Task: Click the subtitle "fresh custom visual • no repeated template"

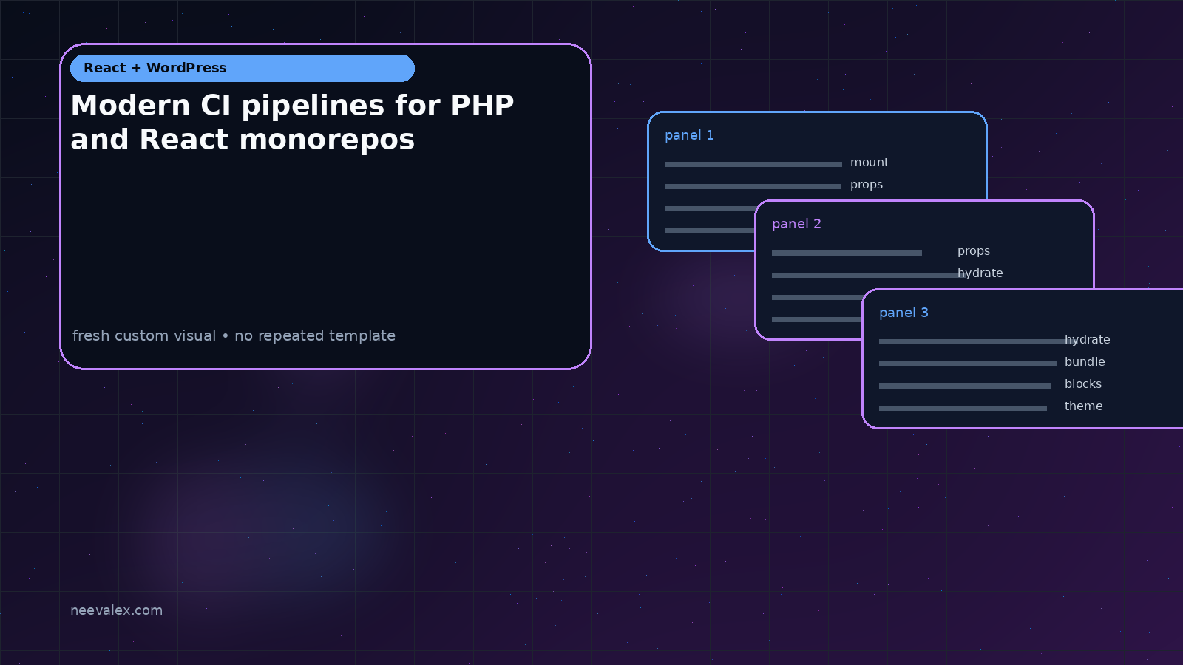Action: click(234, 335)
